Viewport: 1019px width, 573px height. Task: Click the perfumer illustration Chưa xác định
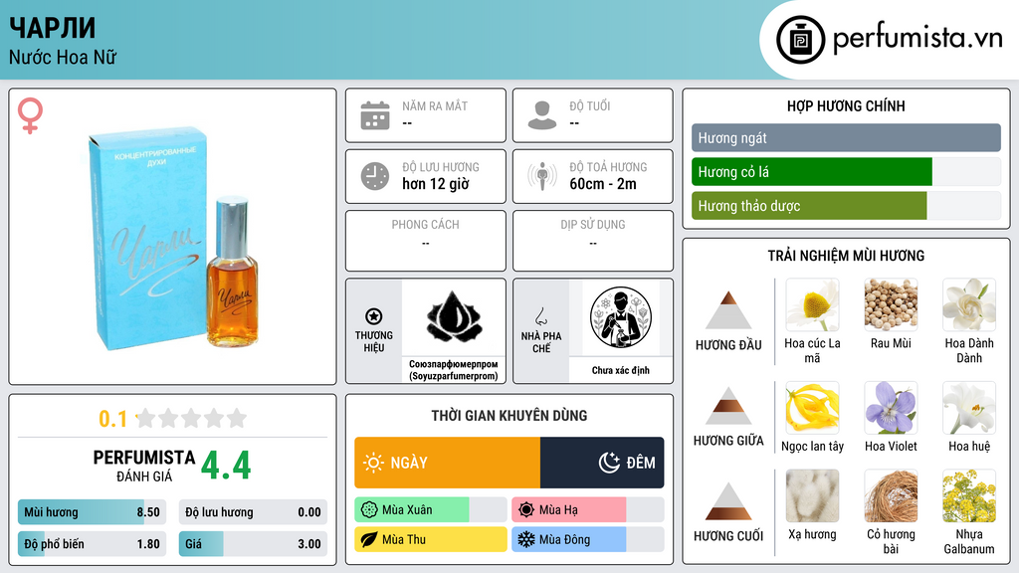[x=621, y=317]
